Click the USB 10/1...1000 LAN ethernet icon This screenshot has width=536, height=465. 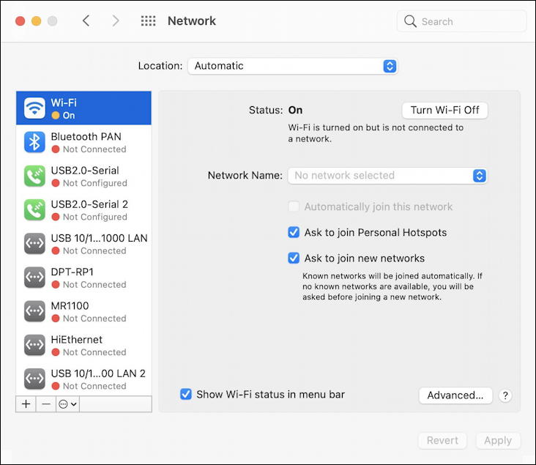pos(34,243)
